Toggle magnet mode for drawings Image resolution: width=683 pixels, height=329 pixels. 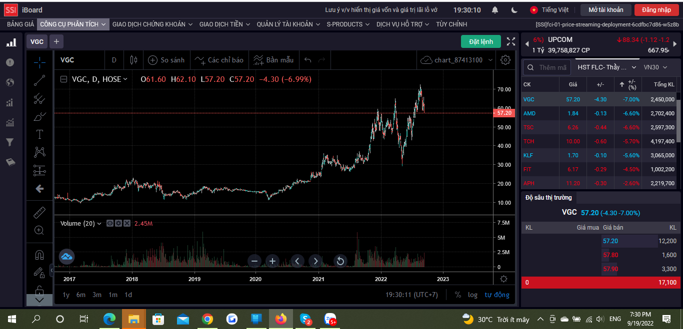coord(39,255)
